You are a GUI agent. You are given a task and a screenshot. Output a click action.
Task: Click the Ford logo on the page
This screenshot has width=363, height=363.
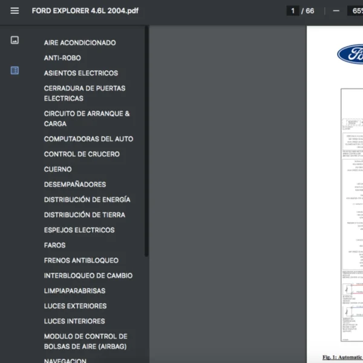point(350,54)
